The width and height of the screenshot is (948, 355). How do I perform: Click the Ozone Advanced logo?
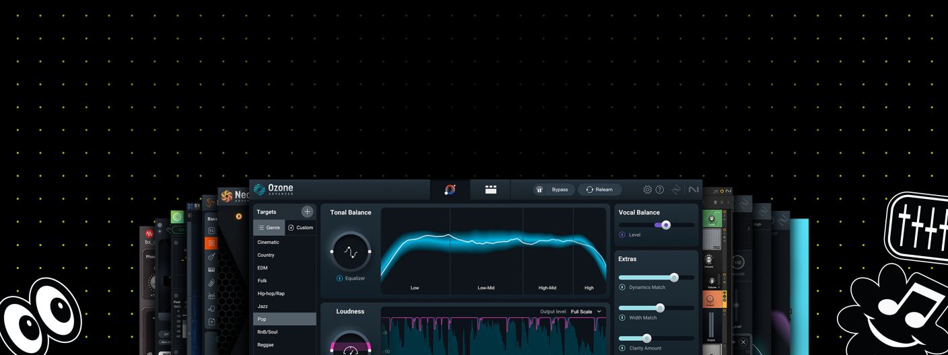pyautogui.click(x=273, y=190)
